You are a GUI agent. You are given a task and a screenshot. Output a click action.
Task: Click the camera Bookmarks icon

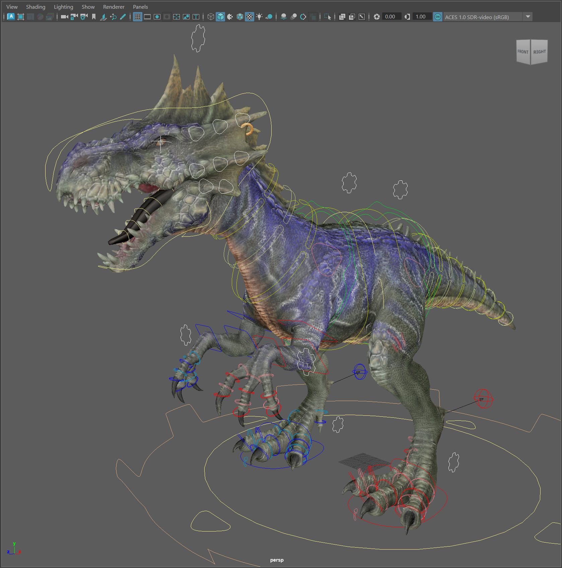[x=94, y=16]
